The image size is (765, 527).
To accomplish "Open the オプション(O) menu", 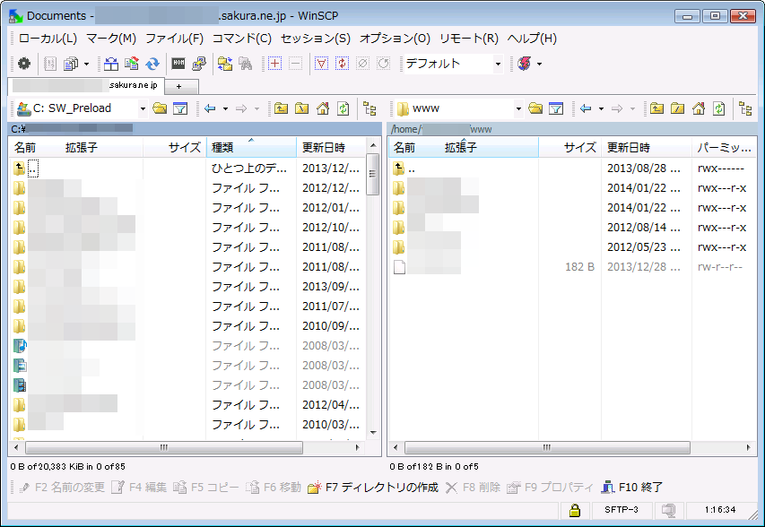I will (x=395, y=39).
